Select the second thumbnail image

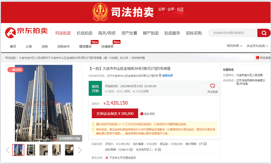31,150
